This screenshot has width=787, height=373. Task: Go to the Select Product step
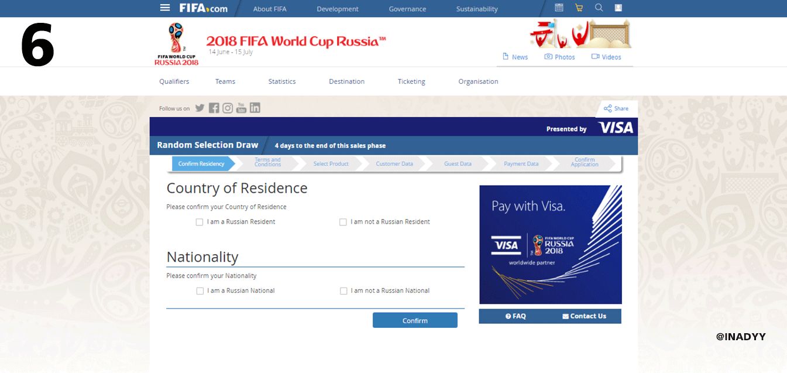[331, 164]
